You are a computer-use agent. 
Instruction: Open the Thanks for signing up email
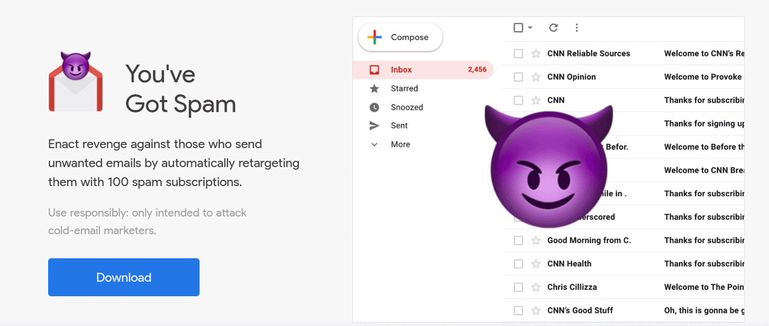[704, 123]
